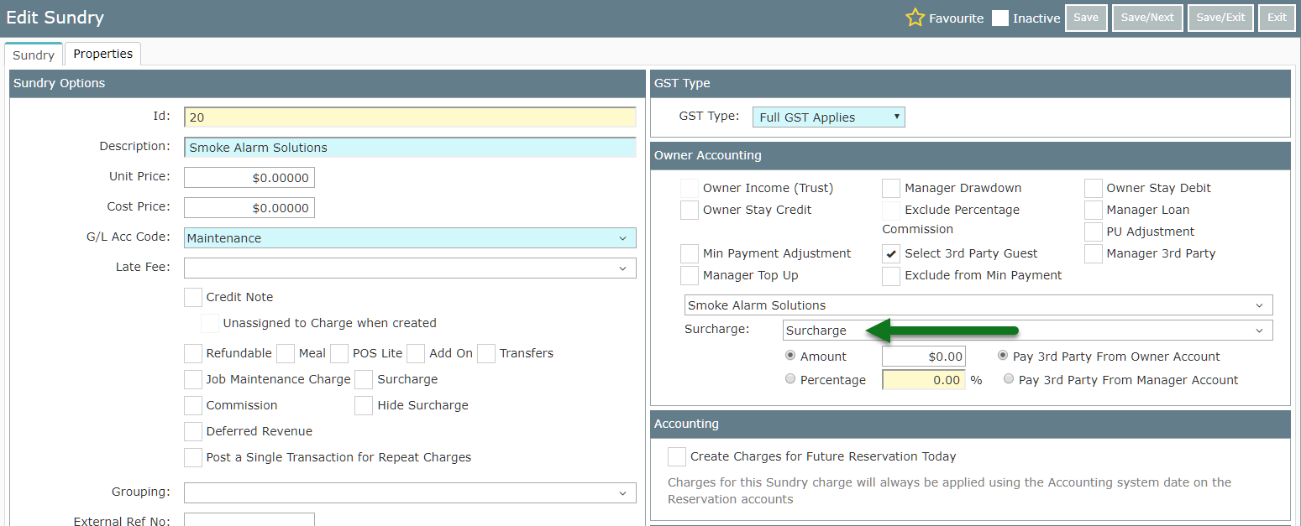The width and height of the screenshot is (1301, 526).
Task: Tick the Transfers checkbox
Action: pos(486,353)
